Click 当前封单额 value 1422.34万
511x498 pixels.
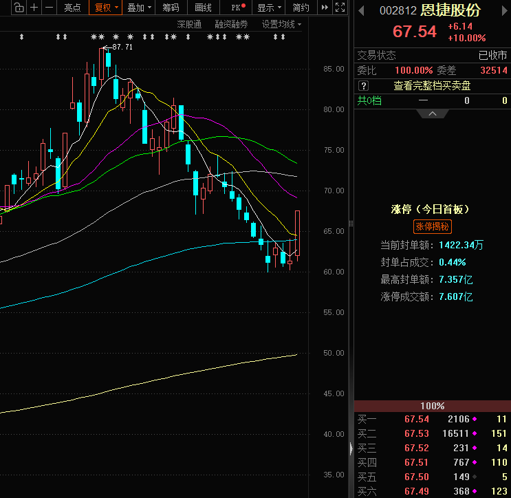point(461,245)
